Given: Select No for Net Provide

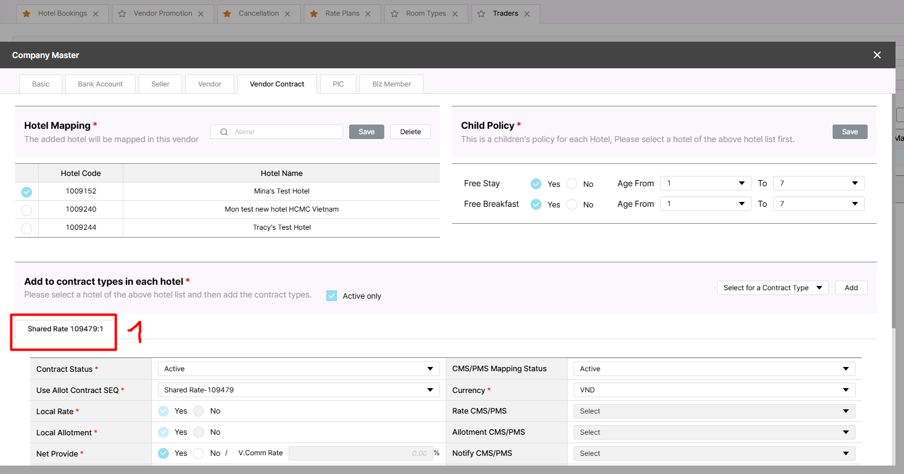Looking at the screenshot, I should [x=198, y=453].
